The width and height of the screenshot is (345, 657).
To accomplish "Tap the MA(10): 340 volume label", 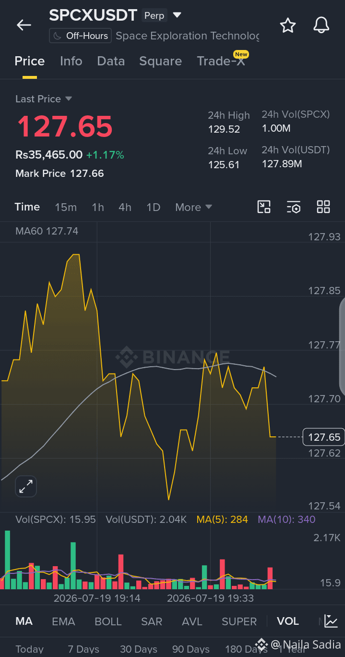I will click(286, 520).
